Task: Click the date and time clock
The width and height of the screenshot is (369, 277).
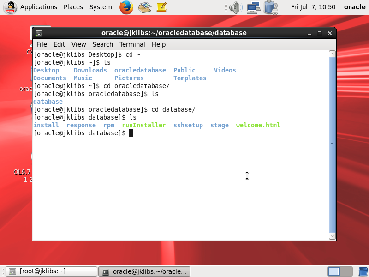Action: tap(313, 7)
